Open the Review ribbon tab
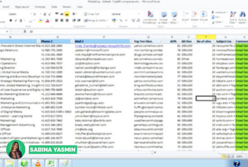The width and height of the screenshot is (248, 167). click(x=67, y=7)
